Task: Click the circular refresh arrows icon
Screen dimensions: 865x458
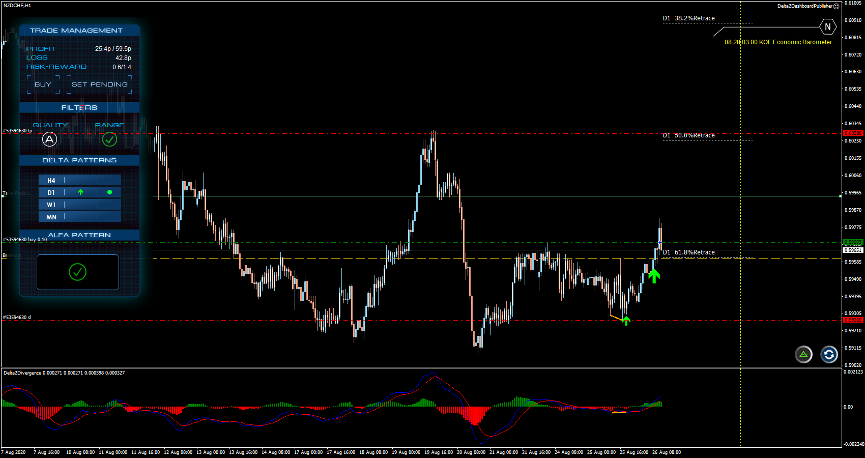Action: (829, 354)
